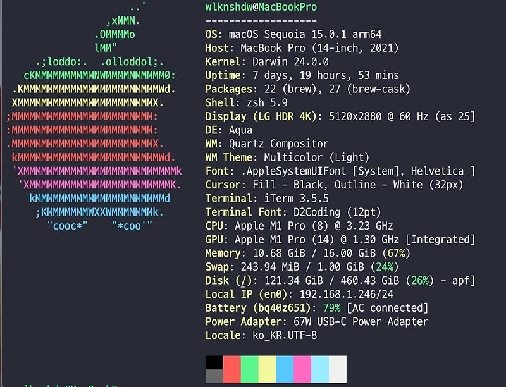Select '.AppleSystemUIFont [System]' font text
506x387 pixels.
pyautogui.click(x=322, y=171)
